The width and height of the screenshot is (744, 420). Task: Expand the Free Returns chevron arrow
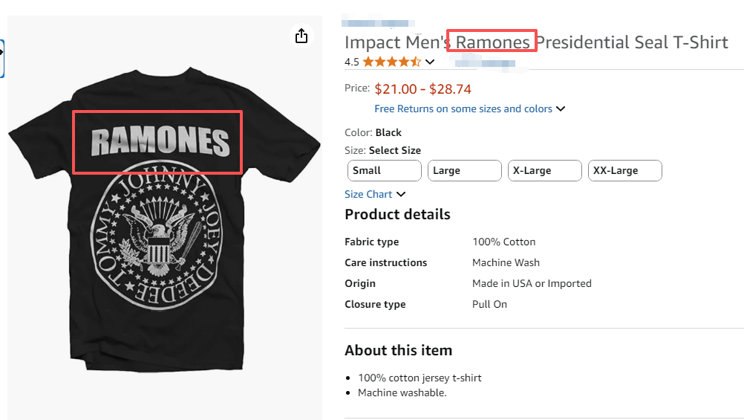[561, 109]
